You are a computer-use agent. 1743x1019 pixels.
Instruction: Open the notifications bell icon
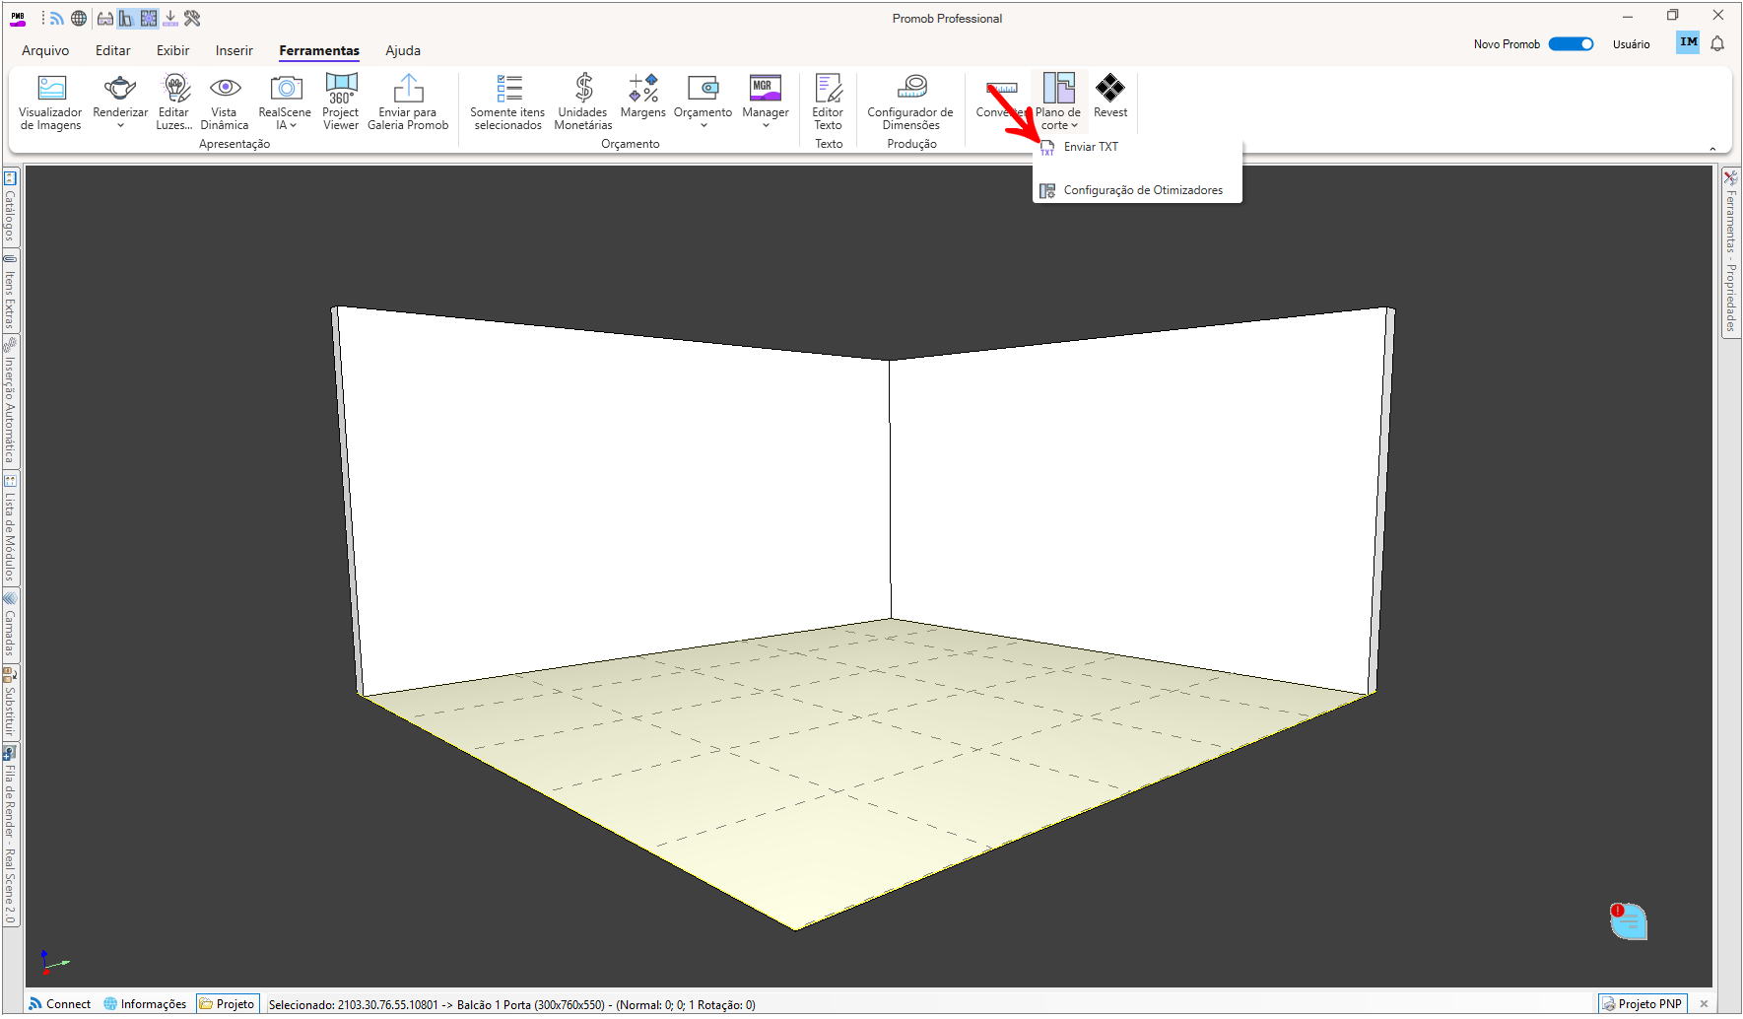tap(1717, 43)
